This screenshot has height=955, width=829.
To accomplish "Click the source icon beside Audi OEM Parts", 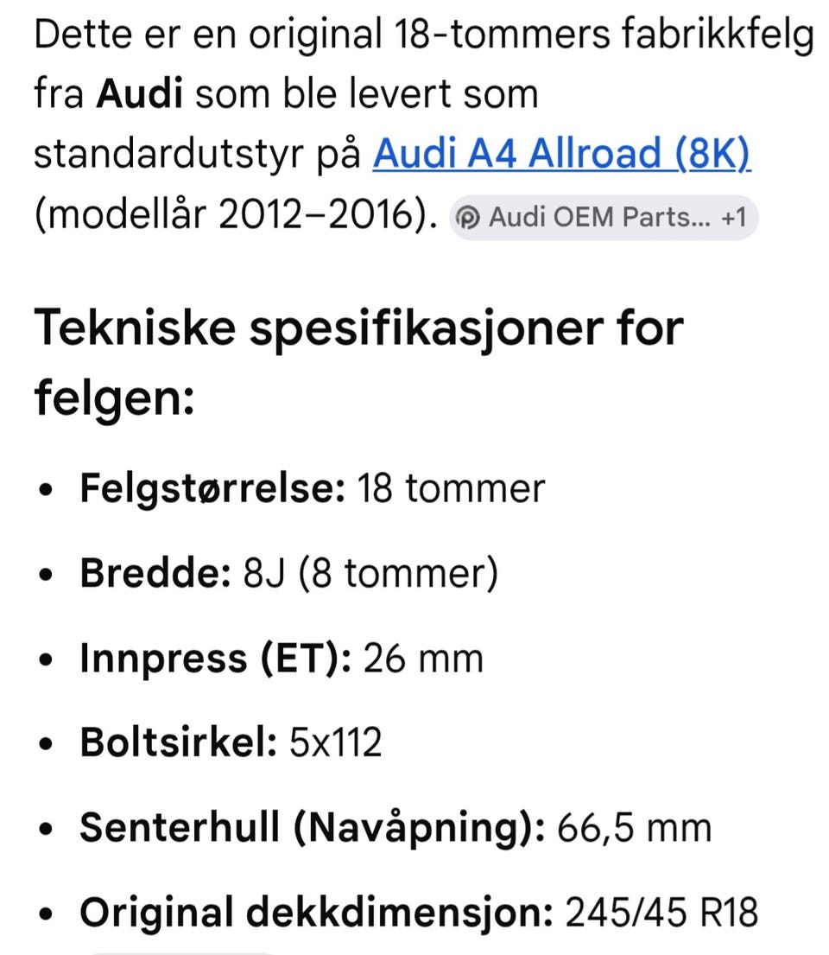I will click(x=468, y=218).
